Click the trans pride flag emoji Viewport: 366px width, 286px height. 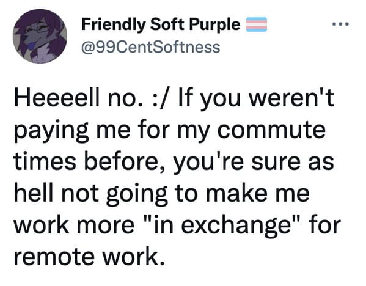coord(257,24)
